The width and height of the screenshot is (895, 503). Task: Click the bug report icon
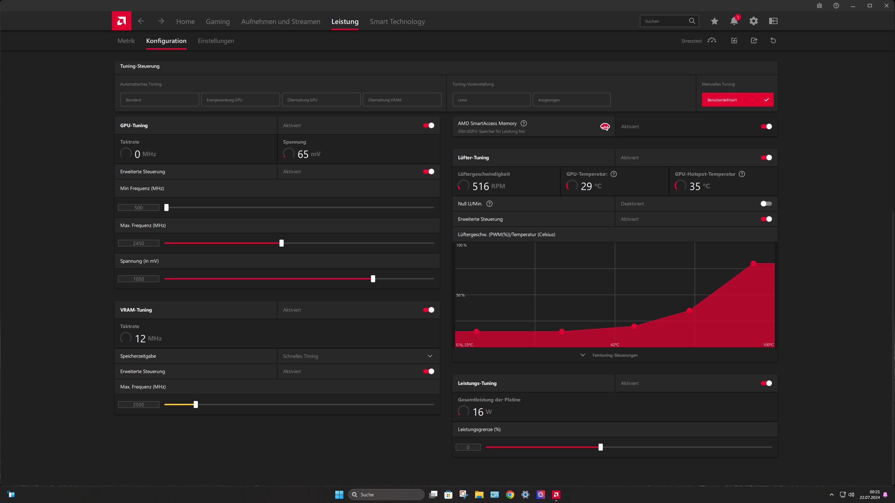pyautogui.click(x=819, y=6)
